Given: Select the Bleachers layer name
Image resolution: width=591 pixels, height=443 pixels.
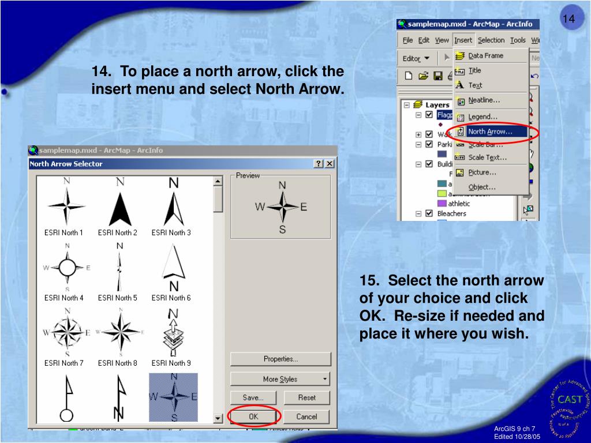Looking at the screenshot, I should 451,213.
